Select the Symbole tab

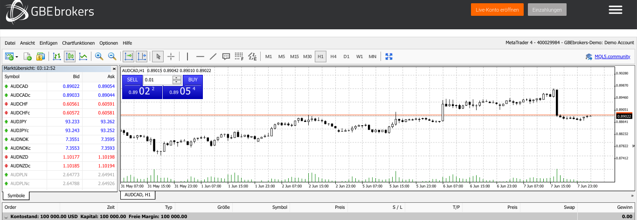point(16,196)
